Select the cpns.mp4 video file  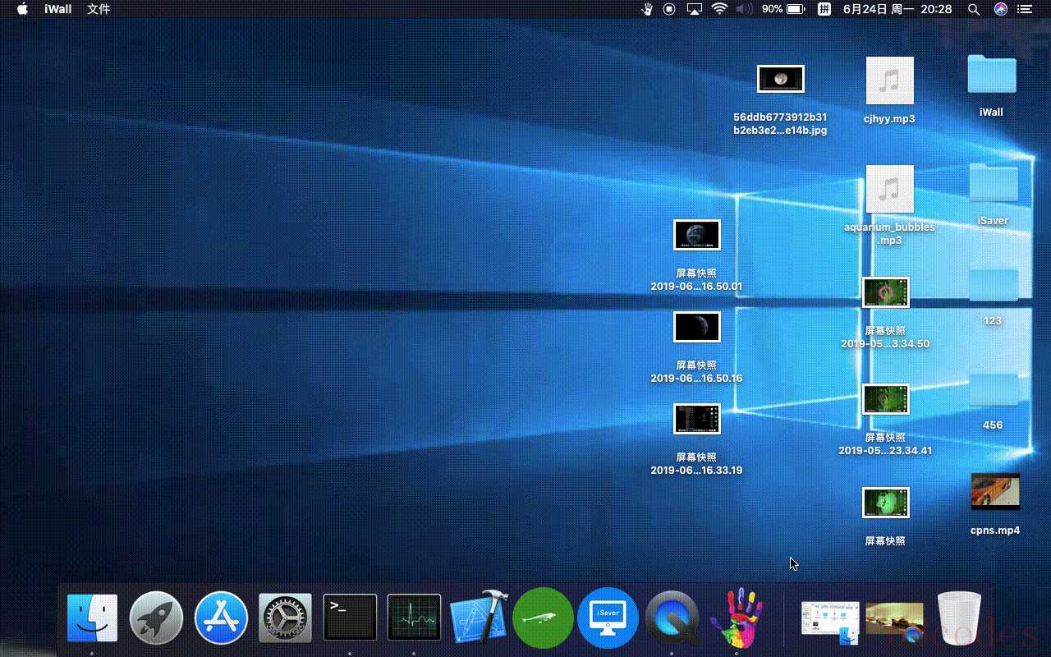(x=995, y=492)
